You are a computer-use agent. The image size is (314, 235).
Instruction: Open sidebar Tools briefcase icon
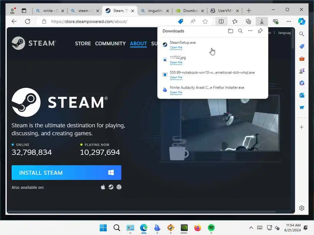302,58
